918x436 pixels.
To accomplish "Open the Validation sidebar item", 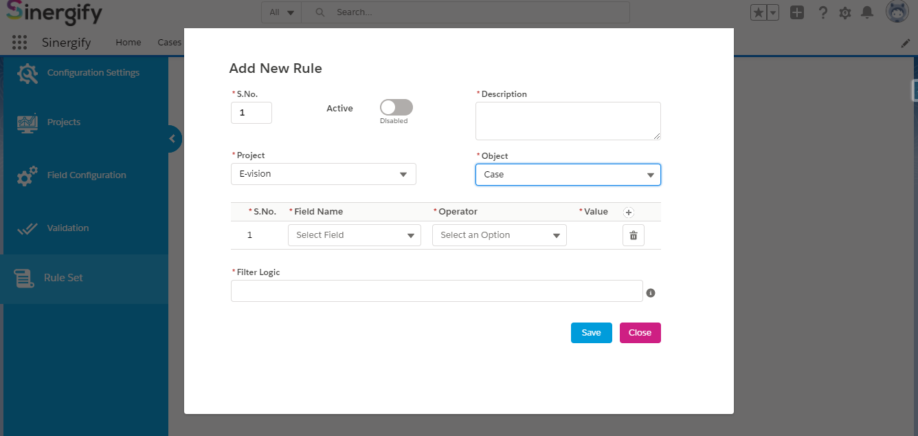I will [71, 228].
